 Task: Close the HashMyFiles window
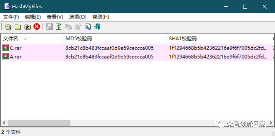[x=265, y=7]
